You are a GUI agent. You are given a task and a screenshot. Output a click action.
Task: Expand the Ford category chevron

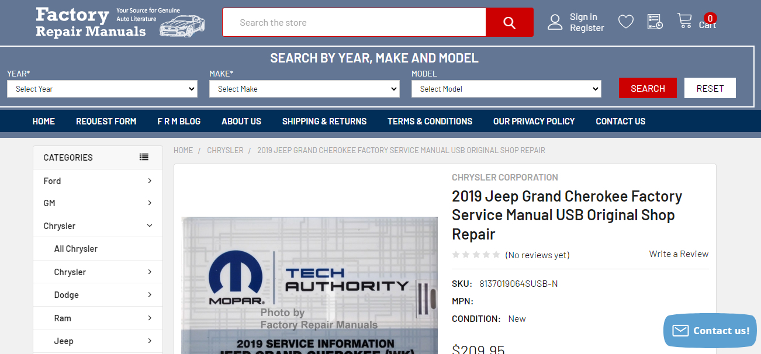pos(150,181)
